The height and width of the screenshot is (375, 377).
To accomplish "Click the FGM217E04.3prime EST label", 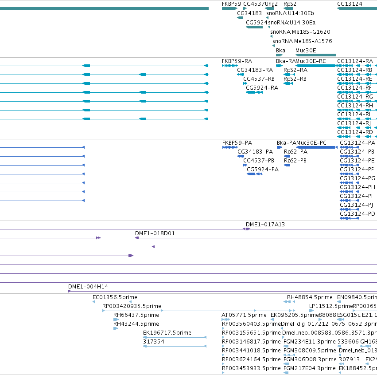I will click(x=309, y=368).
